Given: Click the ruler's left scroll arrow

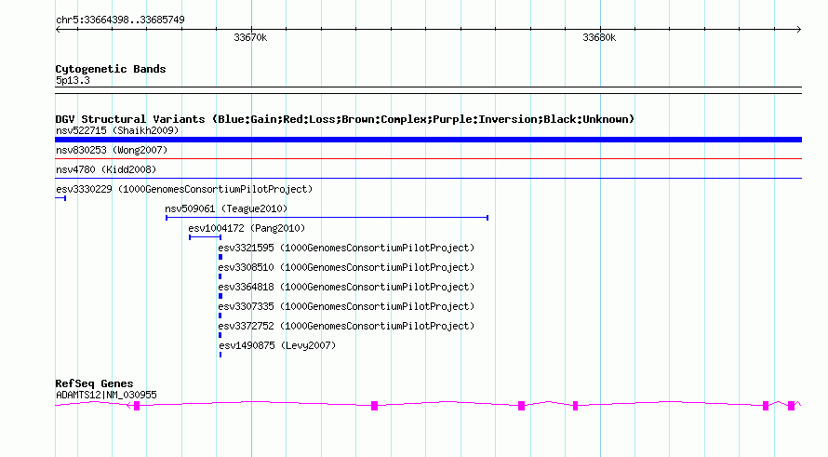Looking at the screenshot, I should (58, 30).
